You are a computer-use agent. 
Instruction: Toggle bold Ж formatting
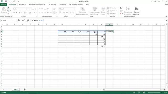(x=14, y=13)
